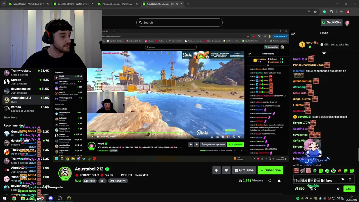Expand the gift leaderboard chevron under coronilla
This screenshot has height=202, width=359.
coord(324,53)
